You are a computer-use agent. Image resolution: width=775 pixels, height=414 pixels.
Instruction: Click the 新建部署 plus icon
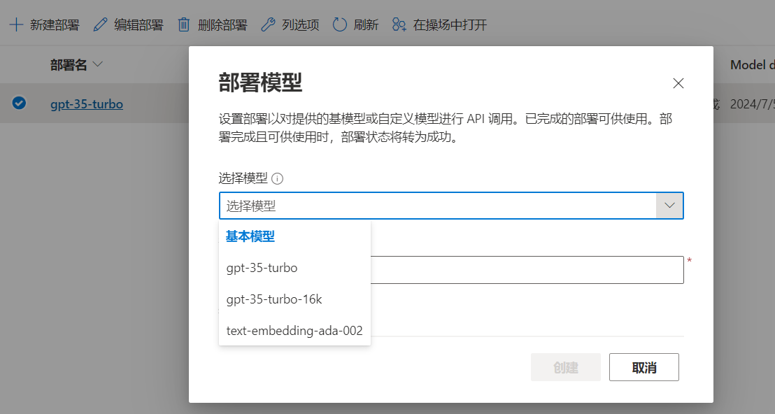pyautogui.click(x=15, y=24)
